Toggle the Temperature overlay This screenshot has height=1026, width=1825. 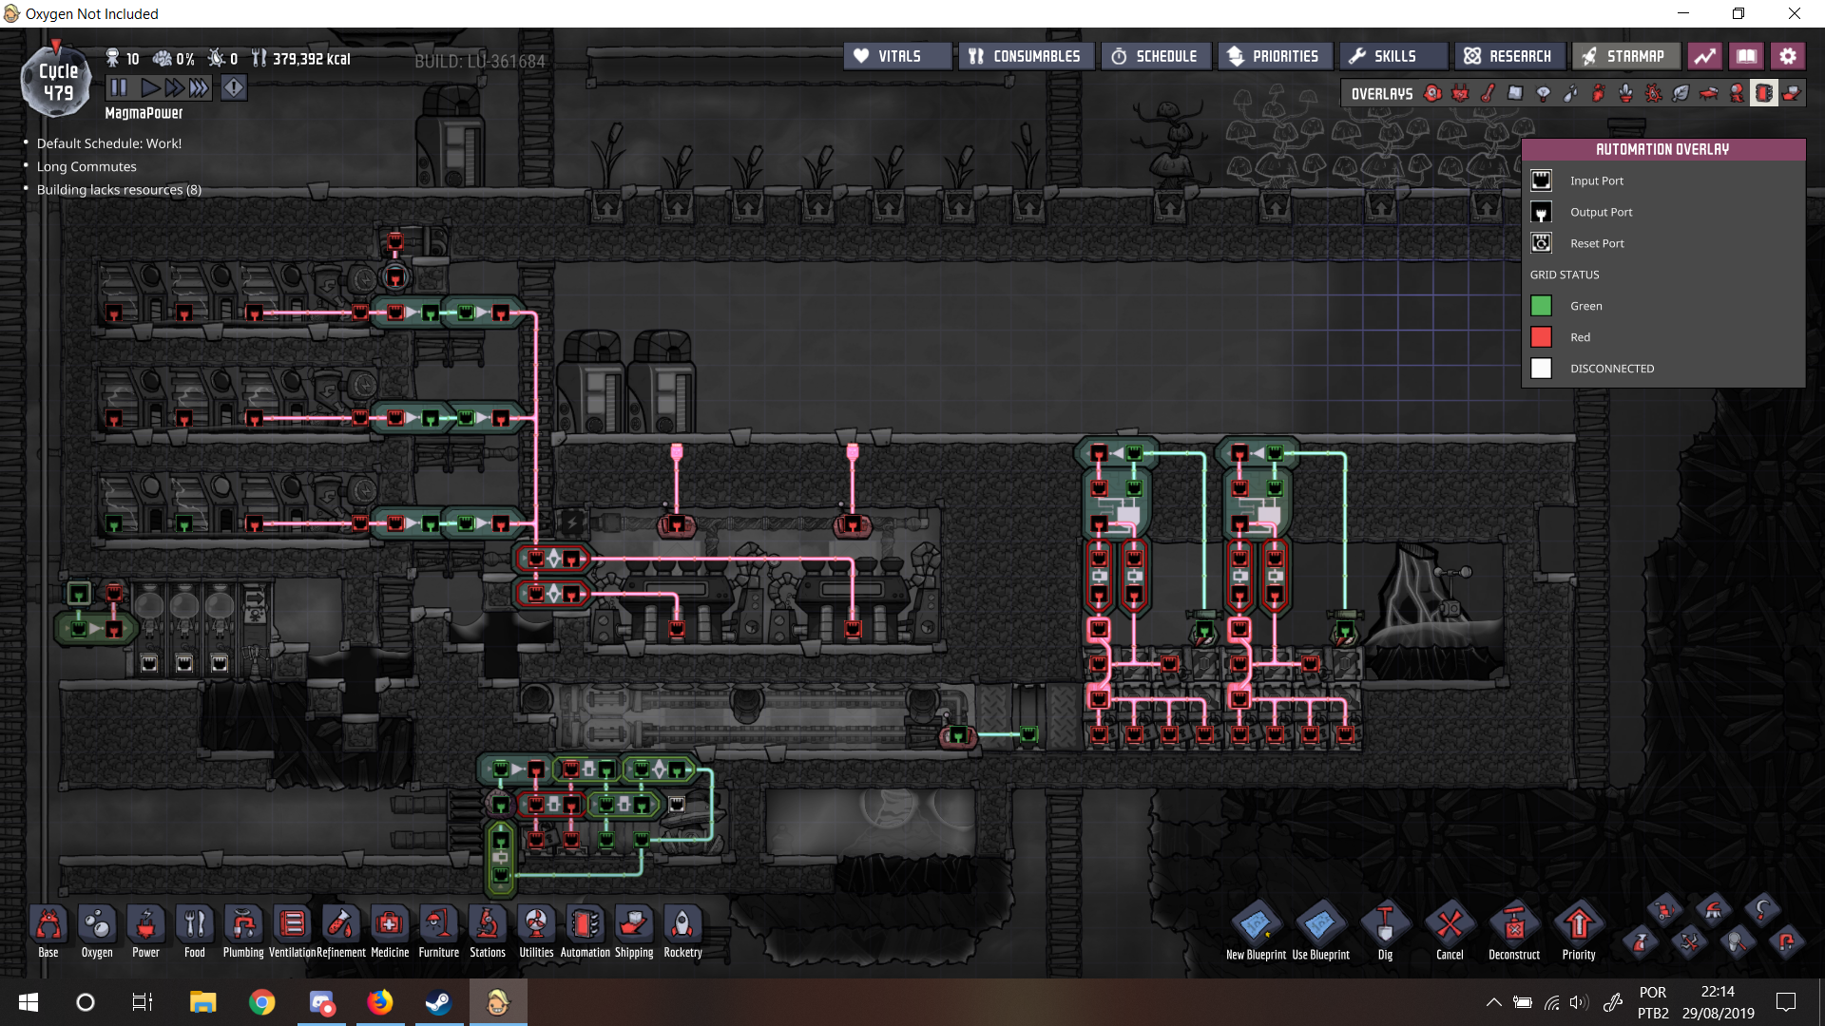point(1488,93)
